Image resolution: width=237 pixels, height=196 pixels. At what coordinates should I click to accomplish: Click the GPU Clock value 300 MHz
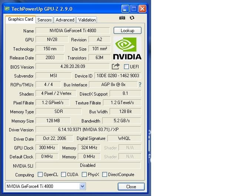[x=47, y=148]
